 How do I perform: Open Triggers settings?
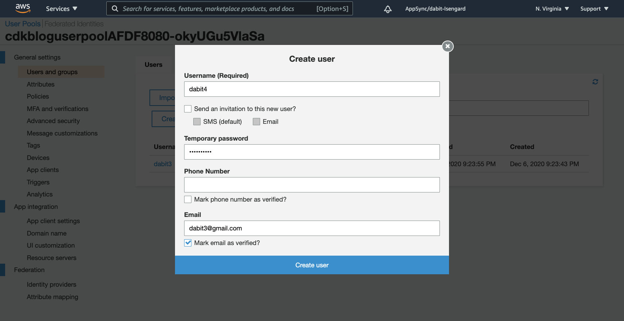(x=38, y=182)
